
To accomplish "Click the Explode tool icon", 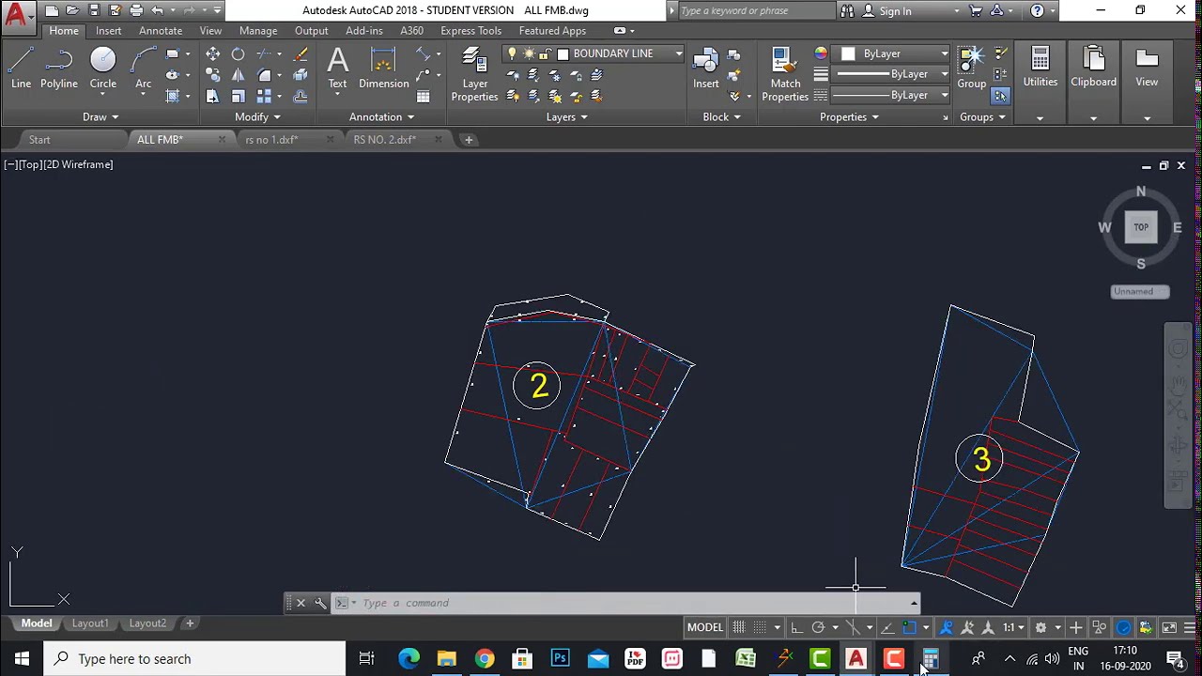I will pyautogui.click(x=300, y=75).
